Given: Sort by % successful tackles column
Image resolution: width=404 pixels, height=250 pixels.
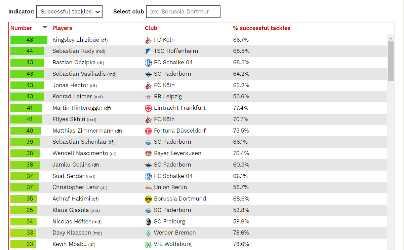Looking at the screenshot, I should coord(261,28).
